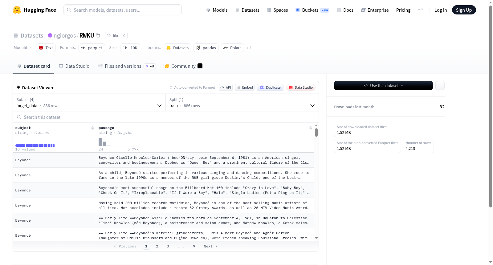Switch to the Dataset card tab

tap(33, 66)
